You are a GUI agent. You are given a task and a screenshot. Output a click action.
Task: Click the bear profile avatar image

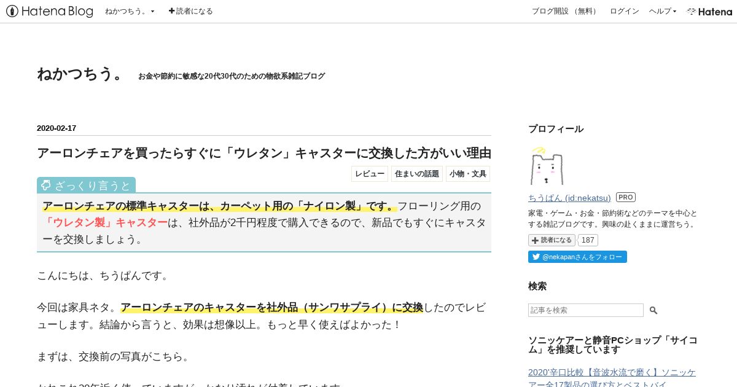pyautogui.click(x=546, y=166)
